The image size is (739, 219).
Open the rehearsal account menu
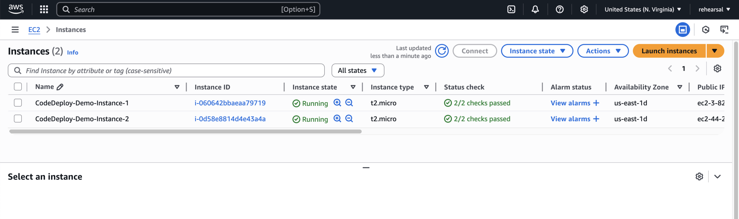pyautogui.click(x=714, y=9)
